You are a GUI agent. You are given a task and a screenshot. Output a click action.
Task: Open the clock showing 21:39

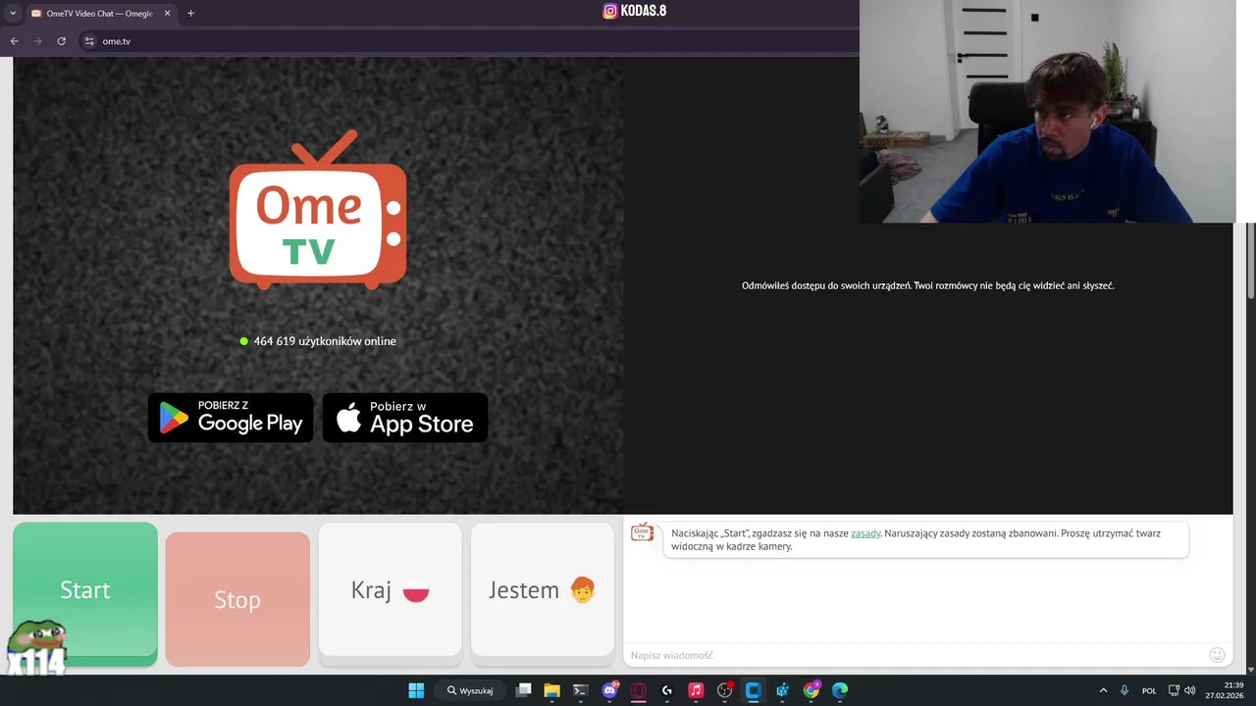tap(1225, 690)
